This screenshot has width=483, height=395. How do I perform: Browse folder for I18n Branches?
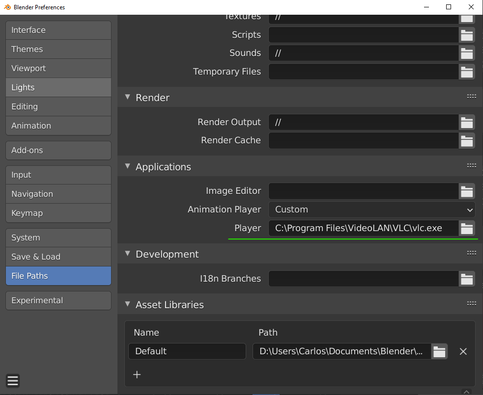[x=467, y=279]
